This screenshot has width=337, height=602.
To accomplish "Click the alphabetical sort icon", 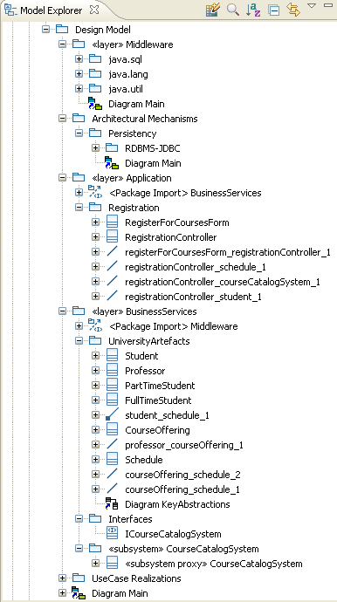I will [x=253, y=10].
